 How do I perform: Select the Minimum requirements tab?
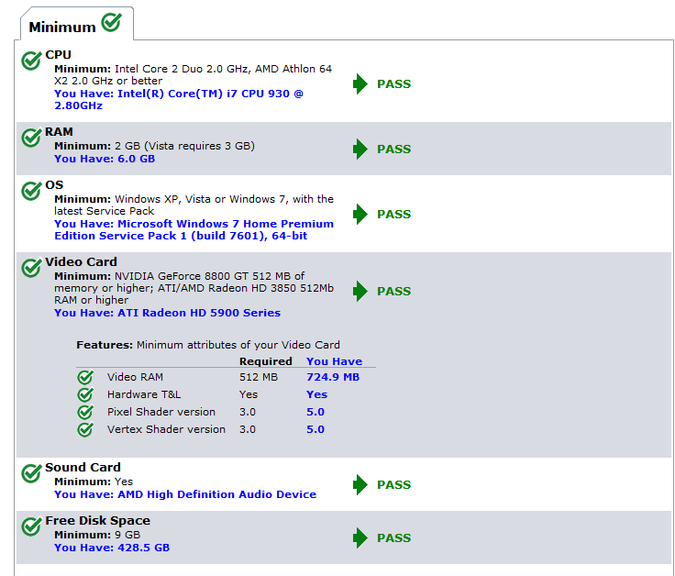click(77, 24)
